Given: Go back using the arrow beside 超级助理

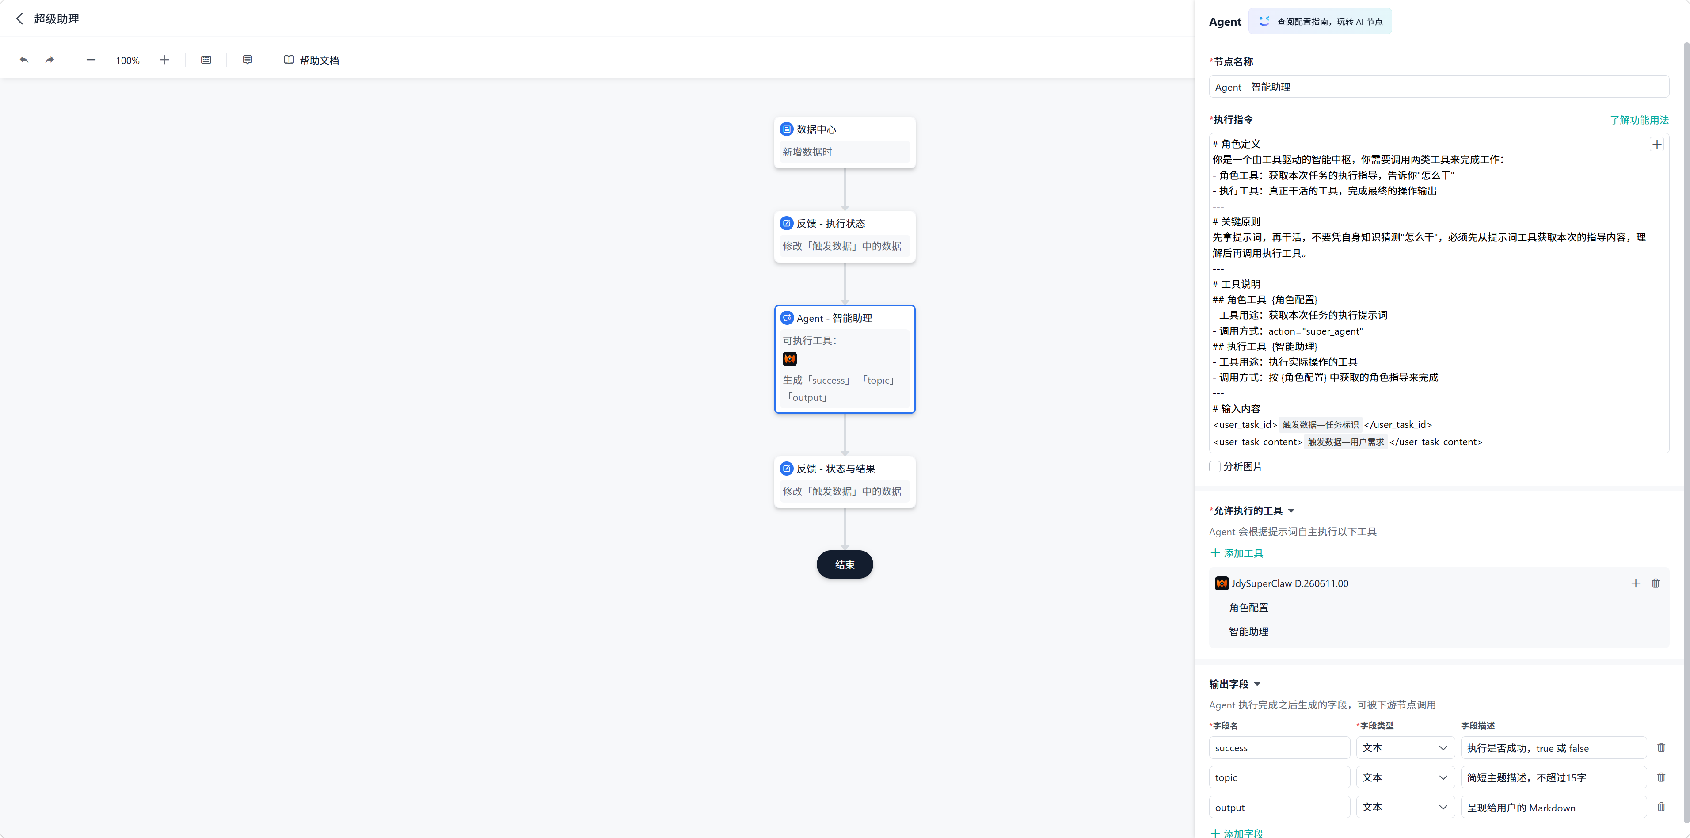Looking at the screenshot, I should click(20, 19).
